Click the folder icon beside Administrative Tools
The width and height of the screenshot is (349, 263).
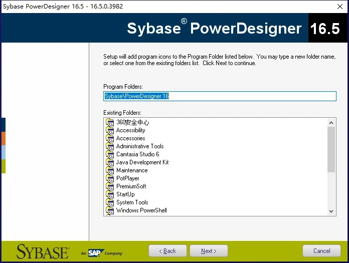110,146
